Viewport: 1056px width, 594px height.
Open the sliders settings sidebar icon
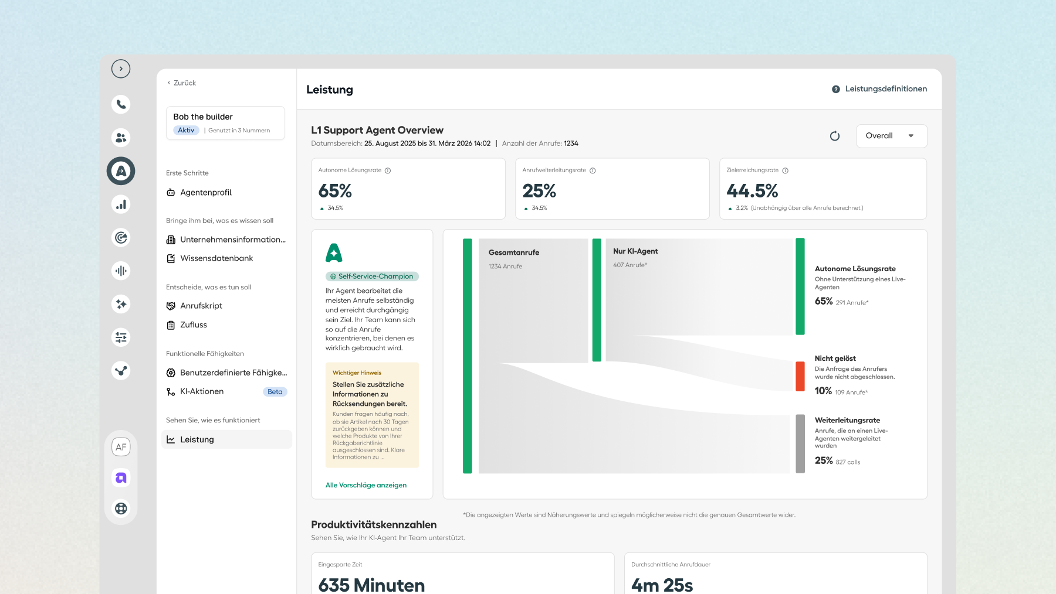(x=121, y=337)
